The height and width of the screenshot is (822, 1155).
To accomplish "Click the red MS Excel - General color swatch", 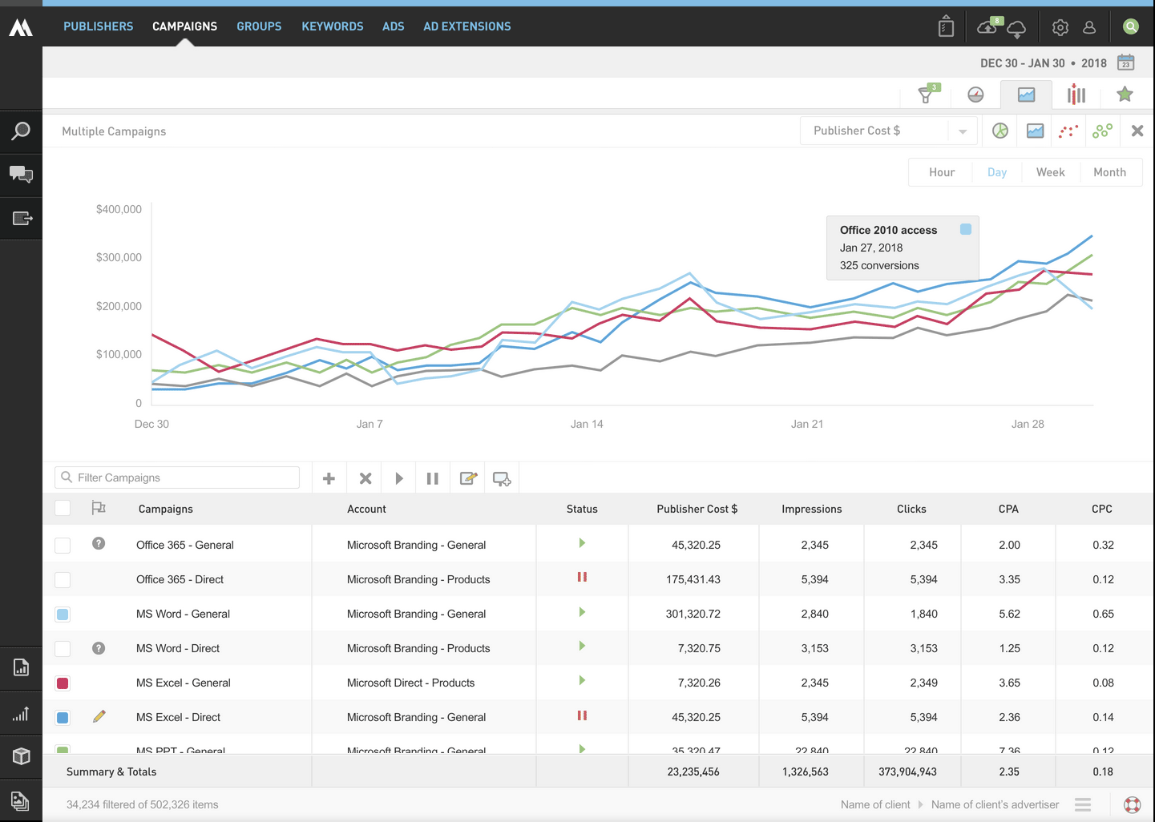I will pyautogui.click(x=63, y=683).
